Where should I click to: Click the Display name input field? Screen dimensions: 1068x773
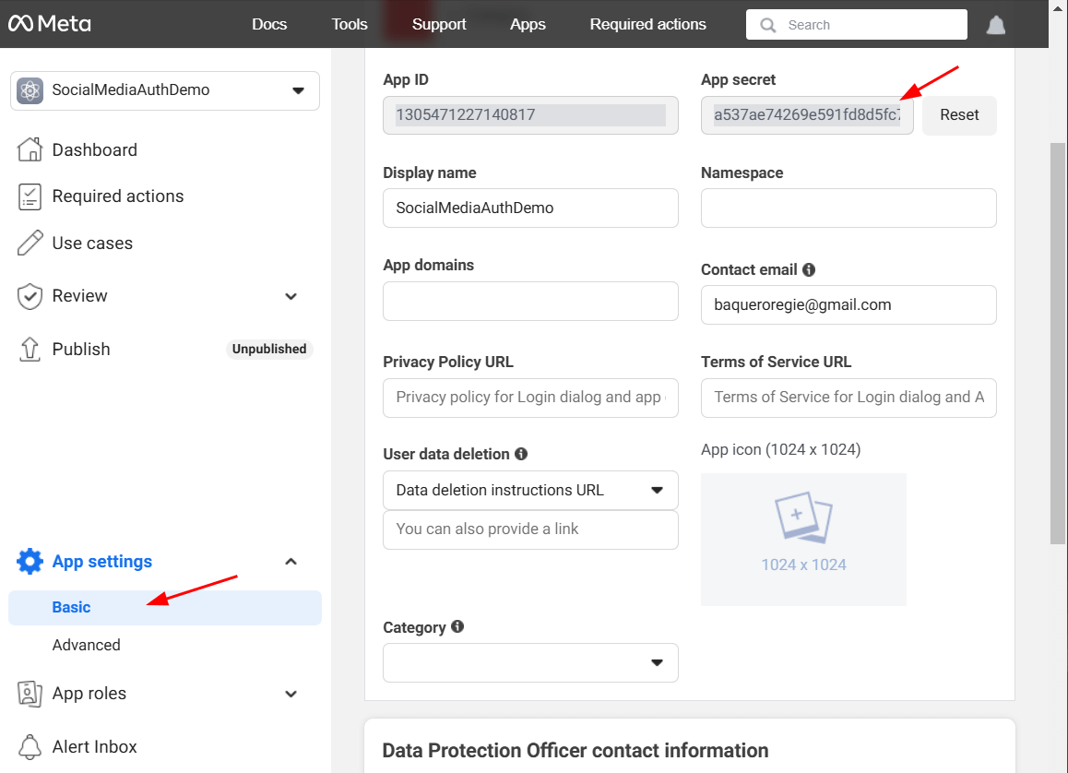(530, 208)
